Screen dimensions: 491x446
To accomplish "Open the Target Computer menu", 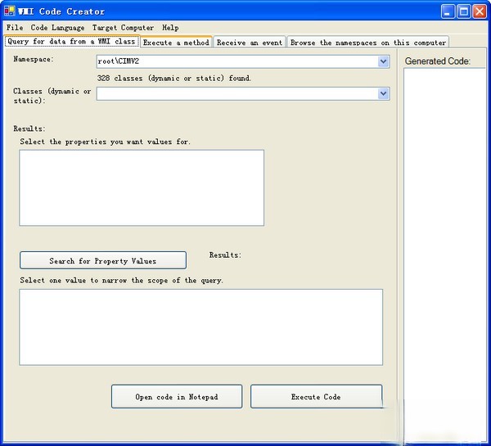I will click(x=123, y=28).
